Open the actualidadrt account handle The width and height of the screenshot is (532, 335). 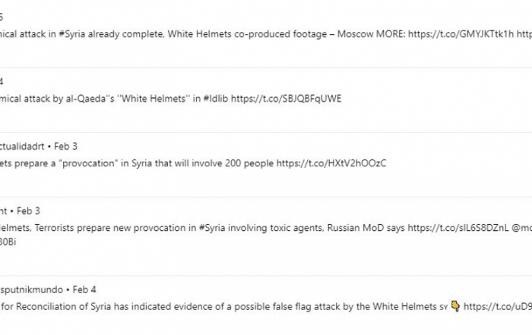coord(22,147)
